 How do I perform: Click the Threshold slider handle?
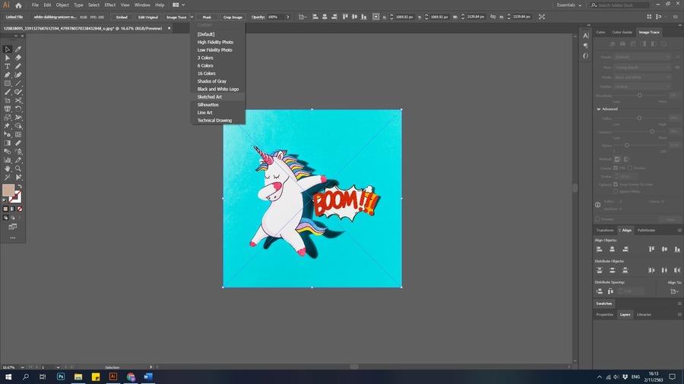[x=640, y=96]
